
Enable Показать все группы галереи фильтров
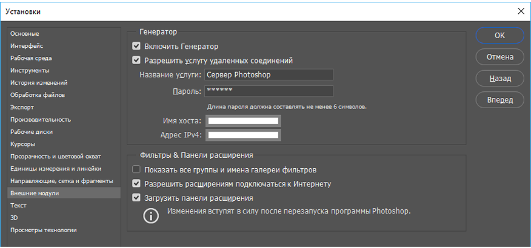click(x=136, y=169)
